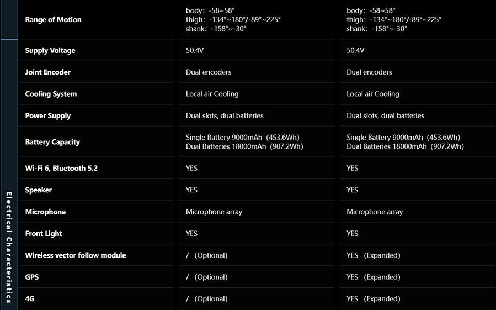Select the rightmost Microphone array cell

[x=375, y=212]
